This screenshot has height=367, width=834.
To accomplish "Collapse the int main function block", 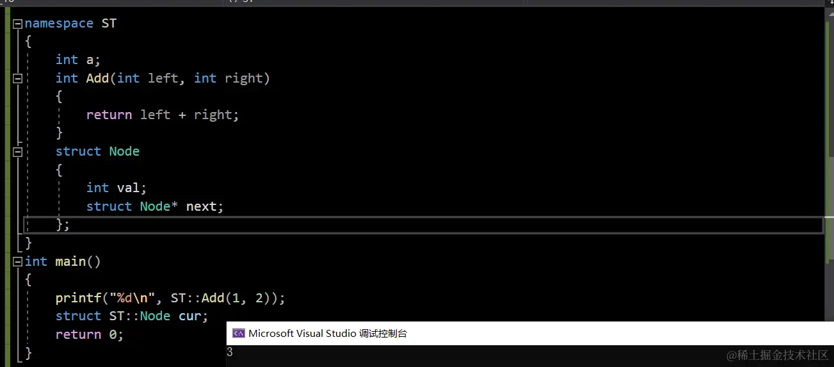I will tap(17, 261).
